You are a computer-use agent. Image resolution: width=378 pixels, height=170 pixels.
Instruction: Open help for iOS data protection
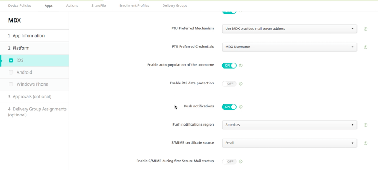pos(241,84)
